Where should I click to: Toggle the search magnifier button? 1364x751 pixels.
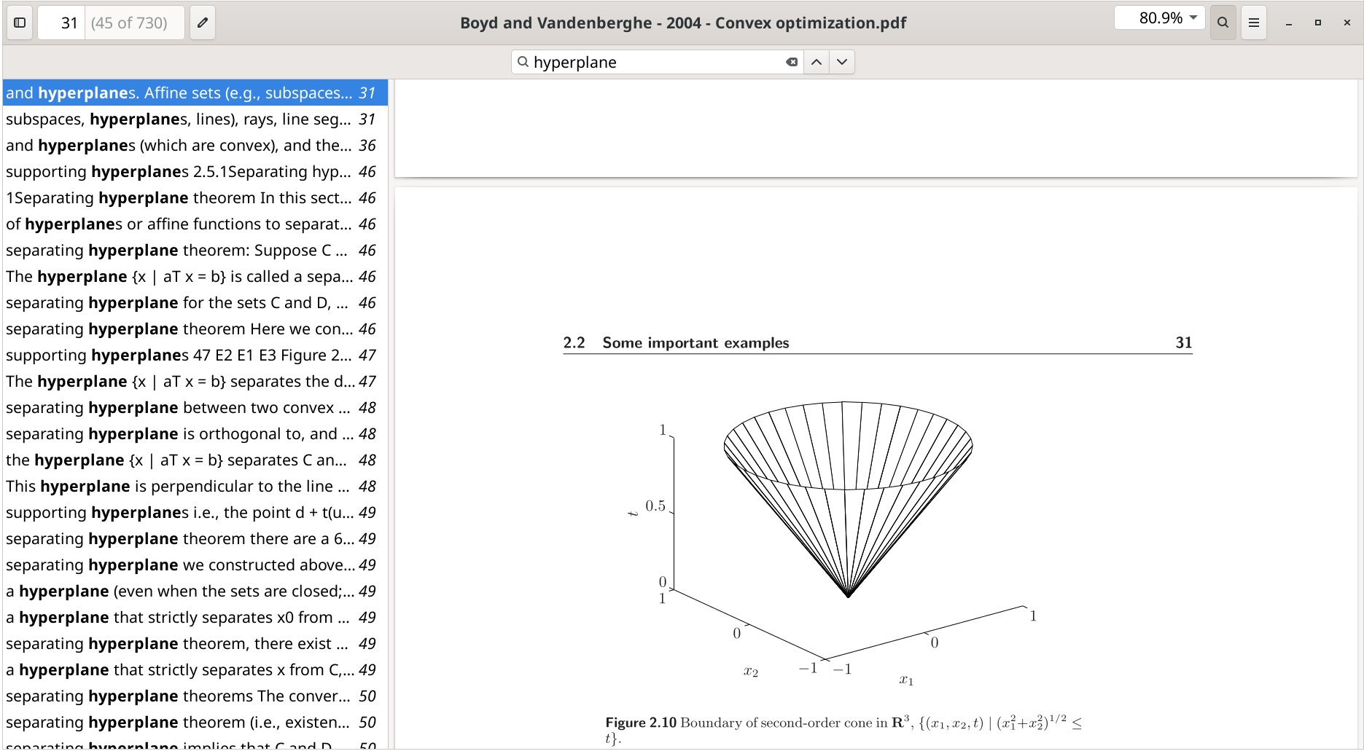[x=1223, y=23]
